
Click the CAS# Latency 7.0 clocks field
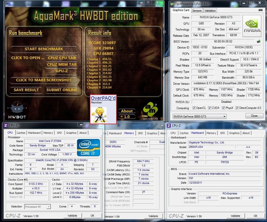143,170
